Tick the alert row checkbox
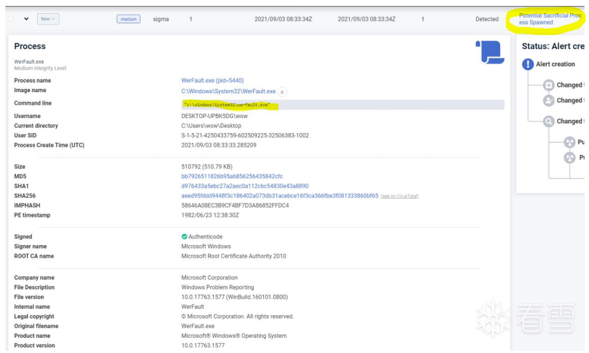This screenshot has width=589, height=353. pos(11,19)
